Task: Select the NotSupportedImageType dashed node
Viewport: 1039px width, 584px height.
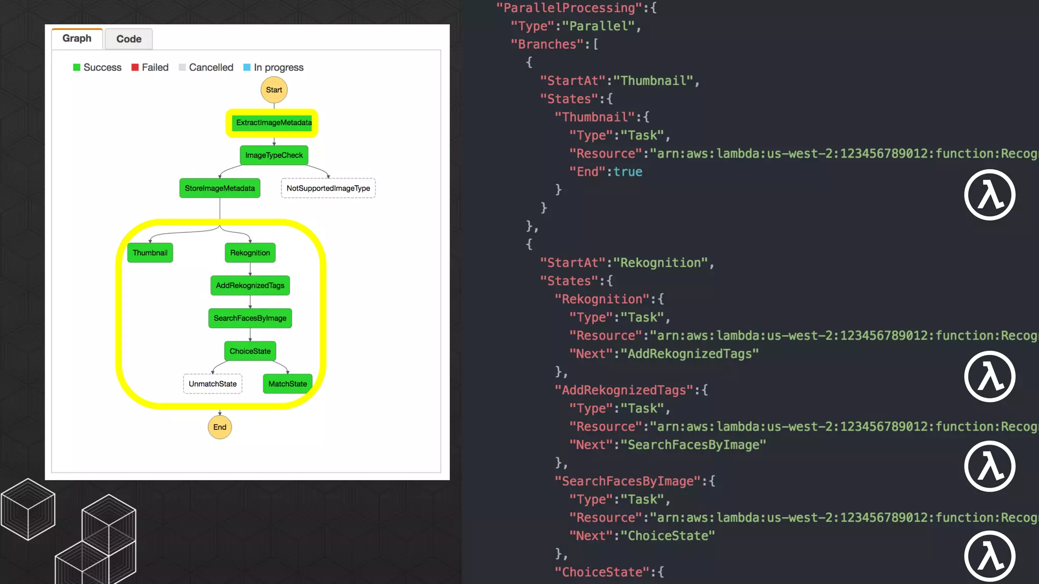Action: point(328,188)
